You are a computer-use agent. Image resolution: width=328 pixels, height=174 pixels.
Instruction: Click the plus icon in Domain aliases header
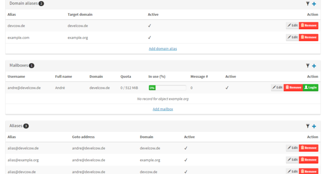point(314,3)
